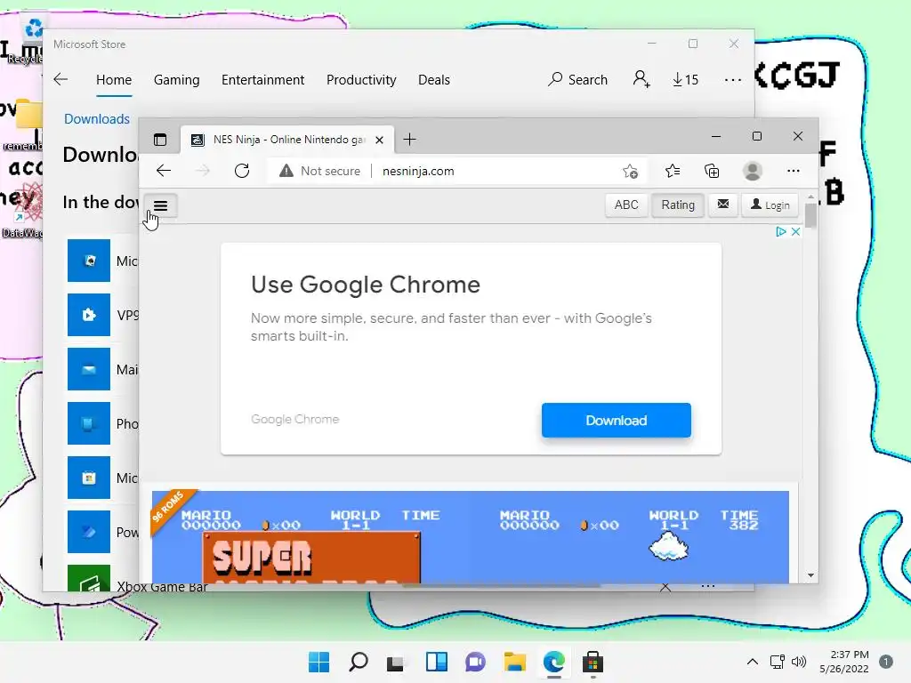911x683 pixels.
Task: Open Task View on taskbar
Action: [x=396, y=662]
